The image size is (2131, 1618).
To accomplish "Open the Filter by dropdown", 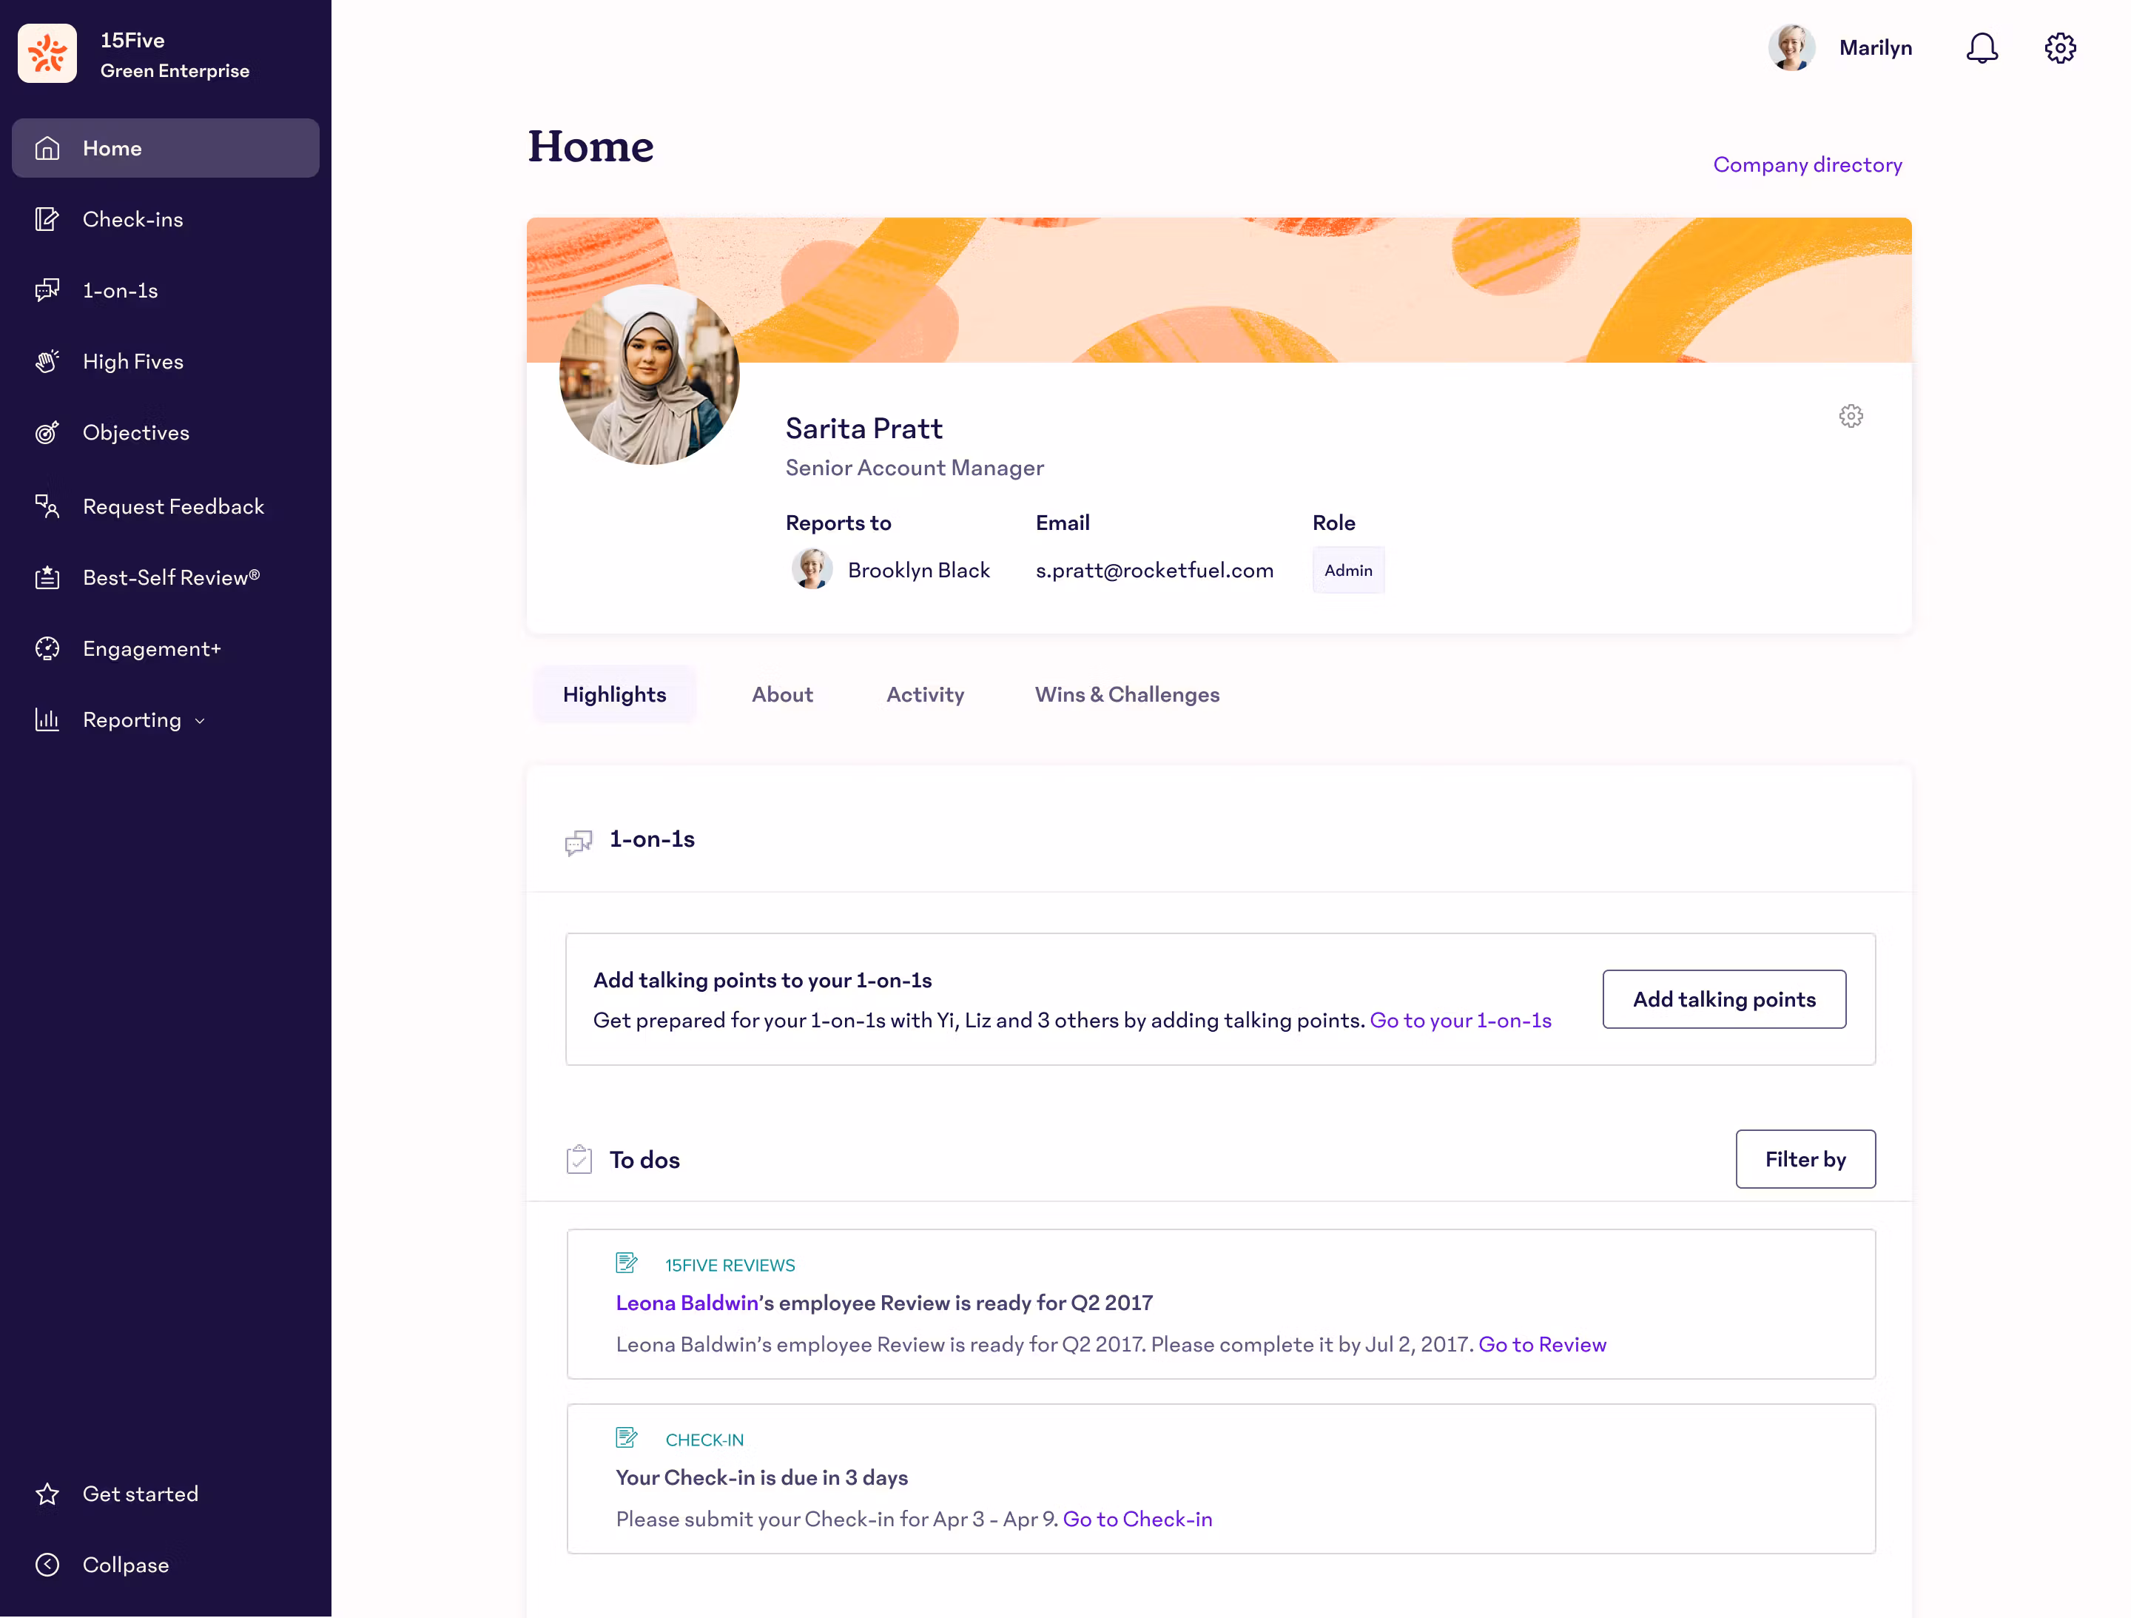I will click(1805, 1159).
